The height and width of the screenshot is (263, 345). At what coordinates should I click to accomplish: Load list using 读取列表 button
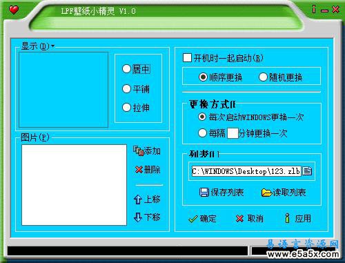[284, 193]
